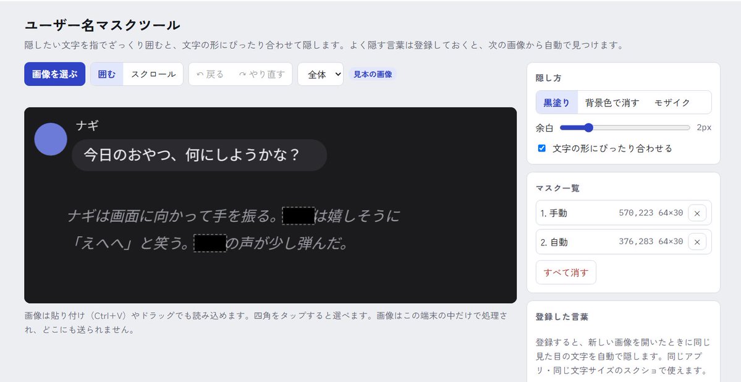Click the 登録した言葉 section heading
This screenshot has height=382, width=741.
point(562,316)
